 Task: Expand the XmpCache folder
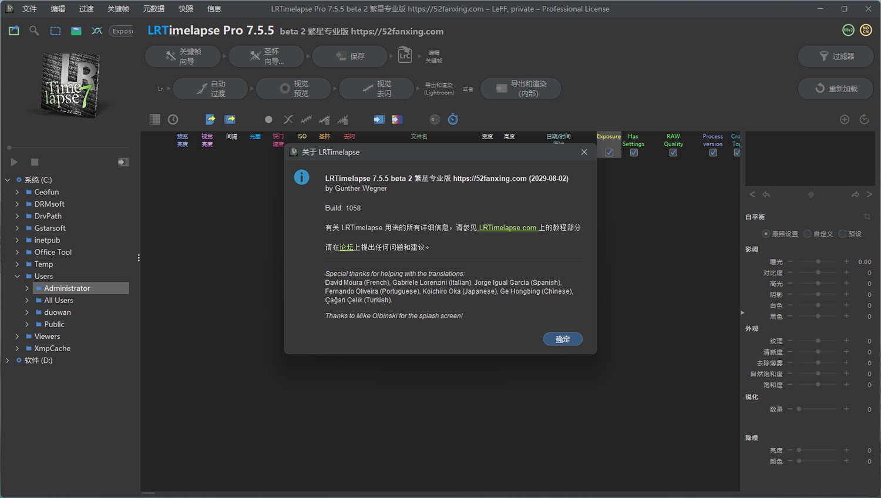(x=17, y=348)
